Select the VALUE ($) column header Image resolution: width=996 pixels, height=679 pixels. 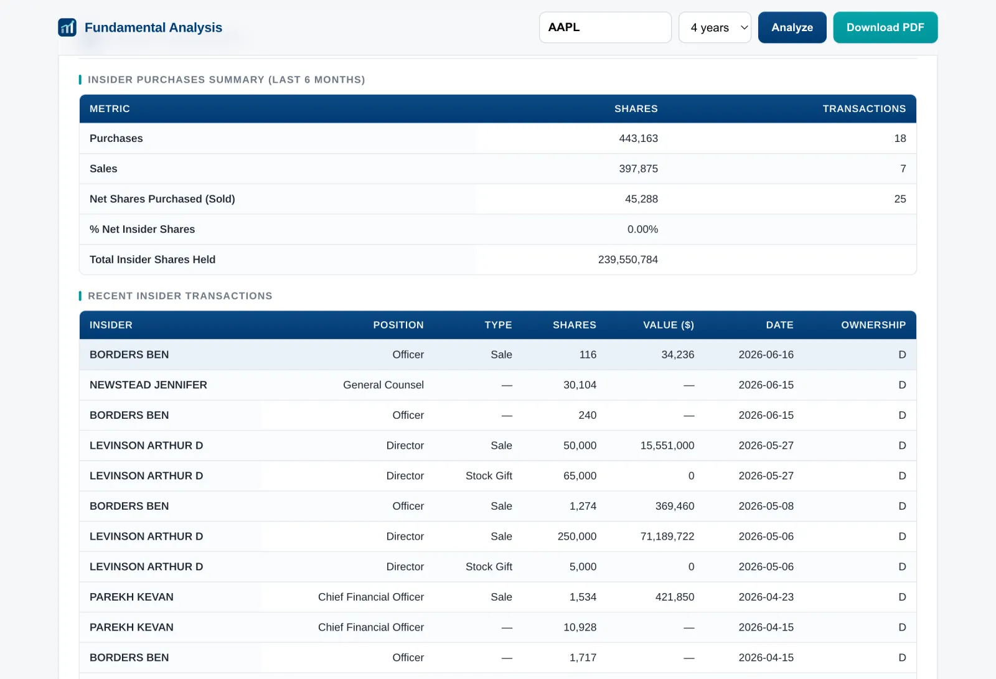coord(669,325)
